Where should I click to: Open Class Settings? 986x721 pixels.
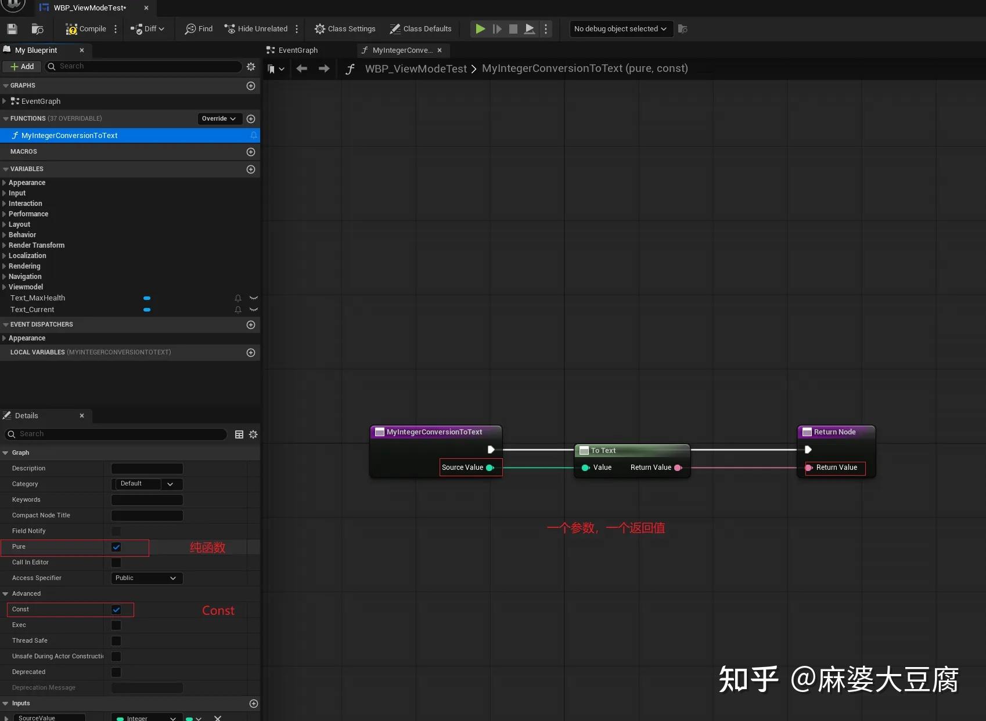345,28
